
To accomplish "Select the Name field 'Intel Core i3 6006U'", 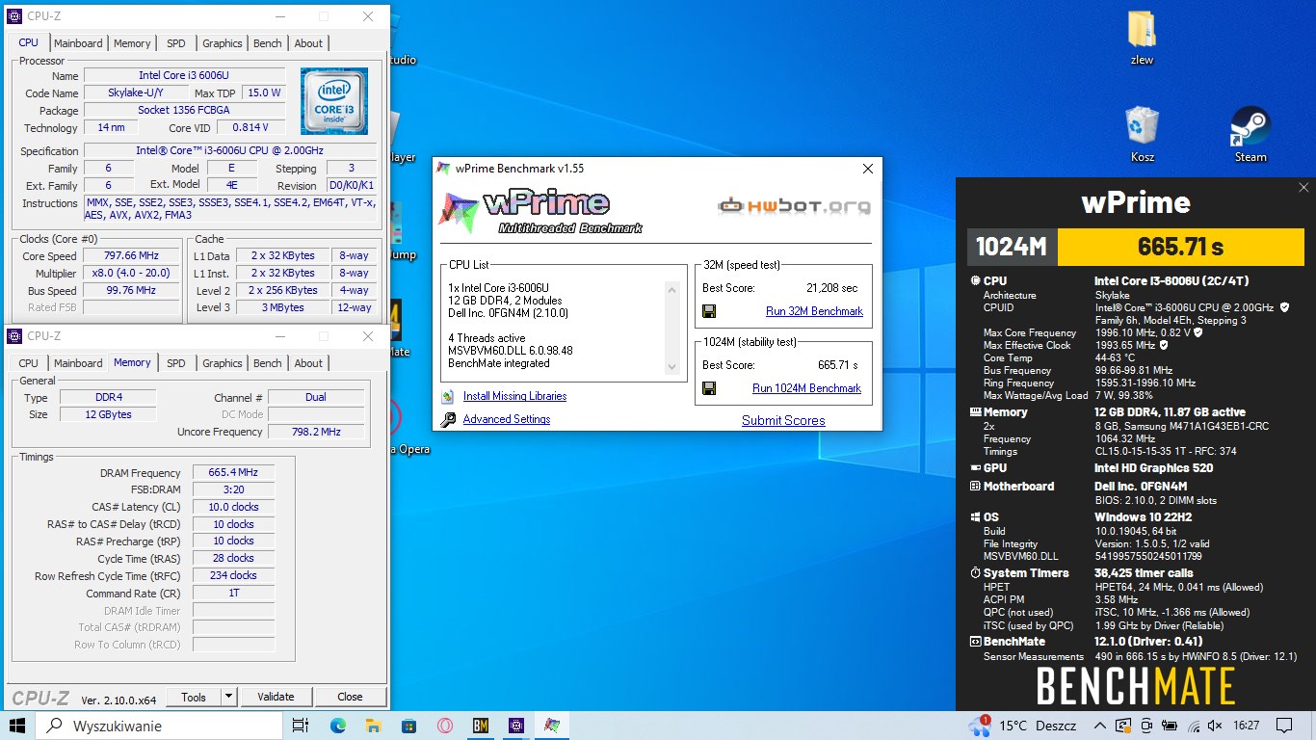I will [184, 75].
